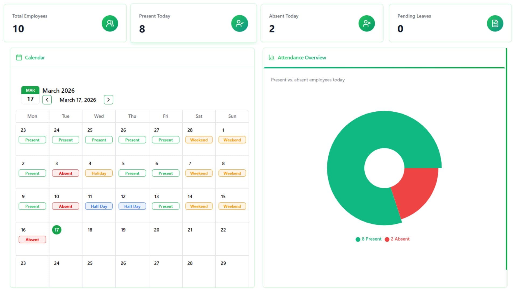This screenshot has width=517, height=290.
Task: Click the Half Day badge on March 11
Action: coord(99,206)
